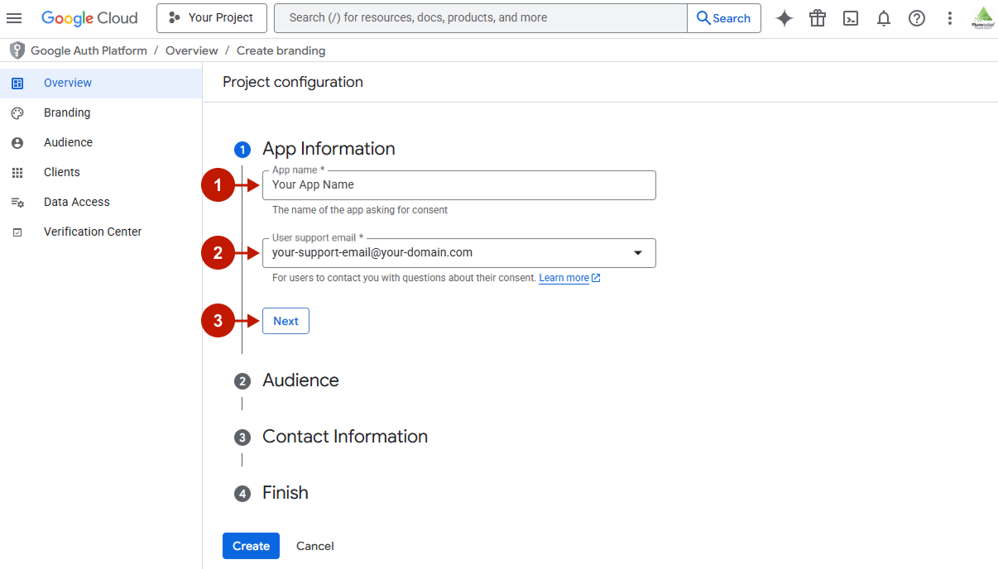
Task: Expand the user support email dropdown
Action: (x=639, y=252)
